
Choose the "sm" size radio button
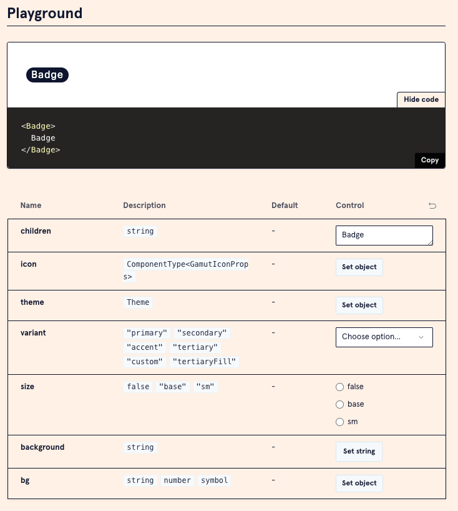tap(340, 422)
